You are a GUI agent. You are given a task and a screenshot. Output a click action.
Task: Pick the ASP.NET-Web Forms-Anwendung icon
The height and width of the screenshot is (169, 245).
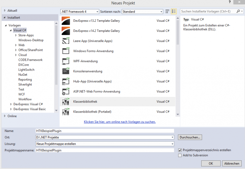[x=66, y=91]
